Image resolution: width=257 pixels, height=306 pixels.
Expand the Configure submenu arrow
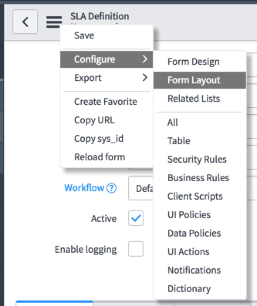tap(145, 59)
